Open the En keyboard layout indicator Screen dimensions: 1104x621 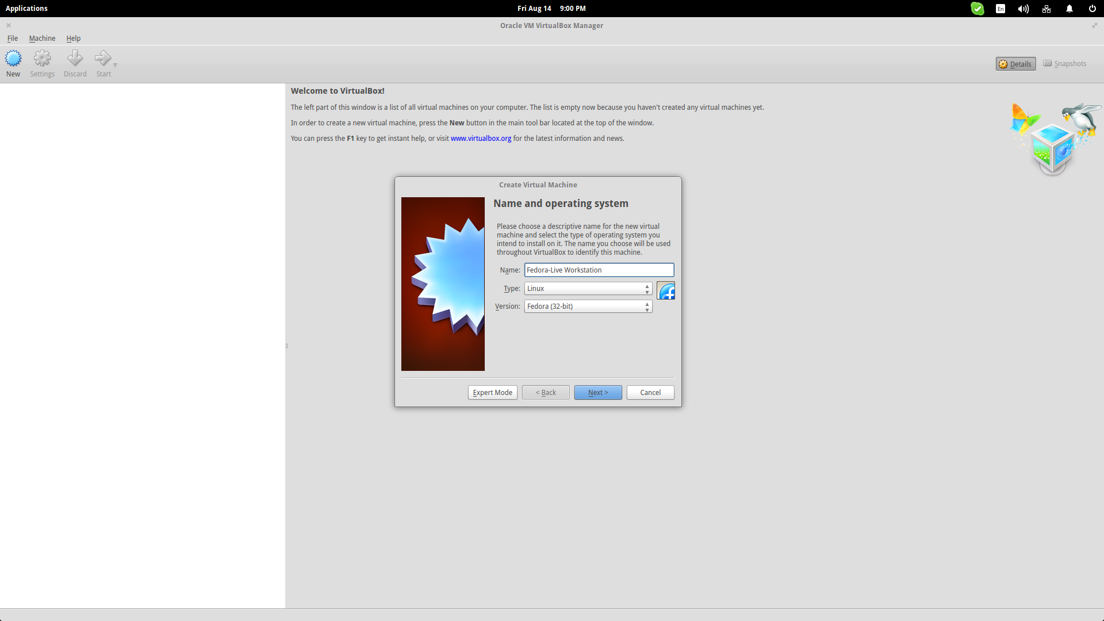1000,9
